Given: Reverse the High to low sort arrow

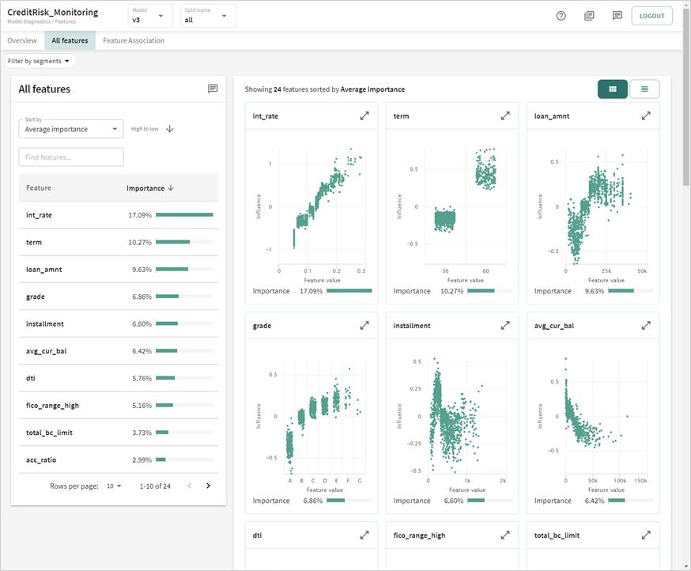Looking at the screenshot, I should [x=170, y=129].
